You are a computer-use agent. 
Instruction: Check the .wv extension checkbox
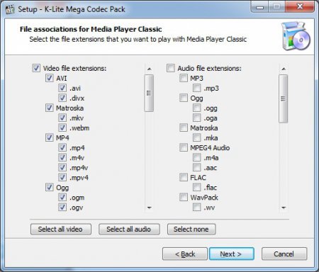coord(197,207)
